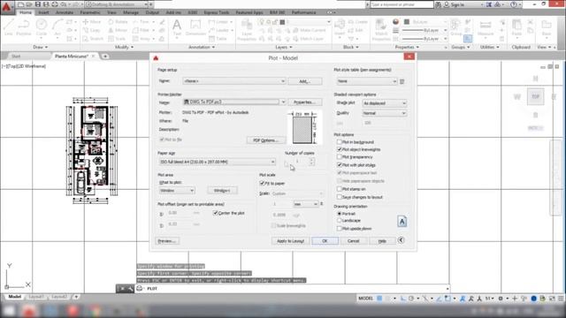Screen dimensions: 566x318
Task: Click the plotter Properties... button
Action: pos(305,102)
